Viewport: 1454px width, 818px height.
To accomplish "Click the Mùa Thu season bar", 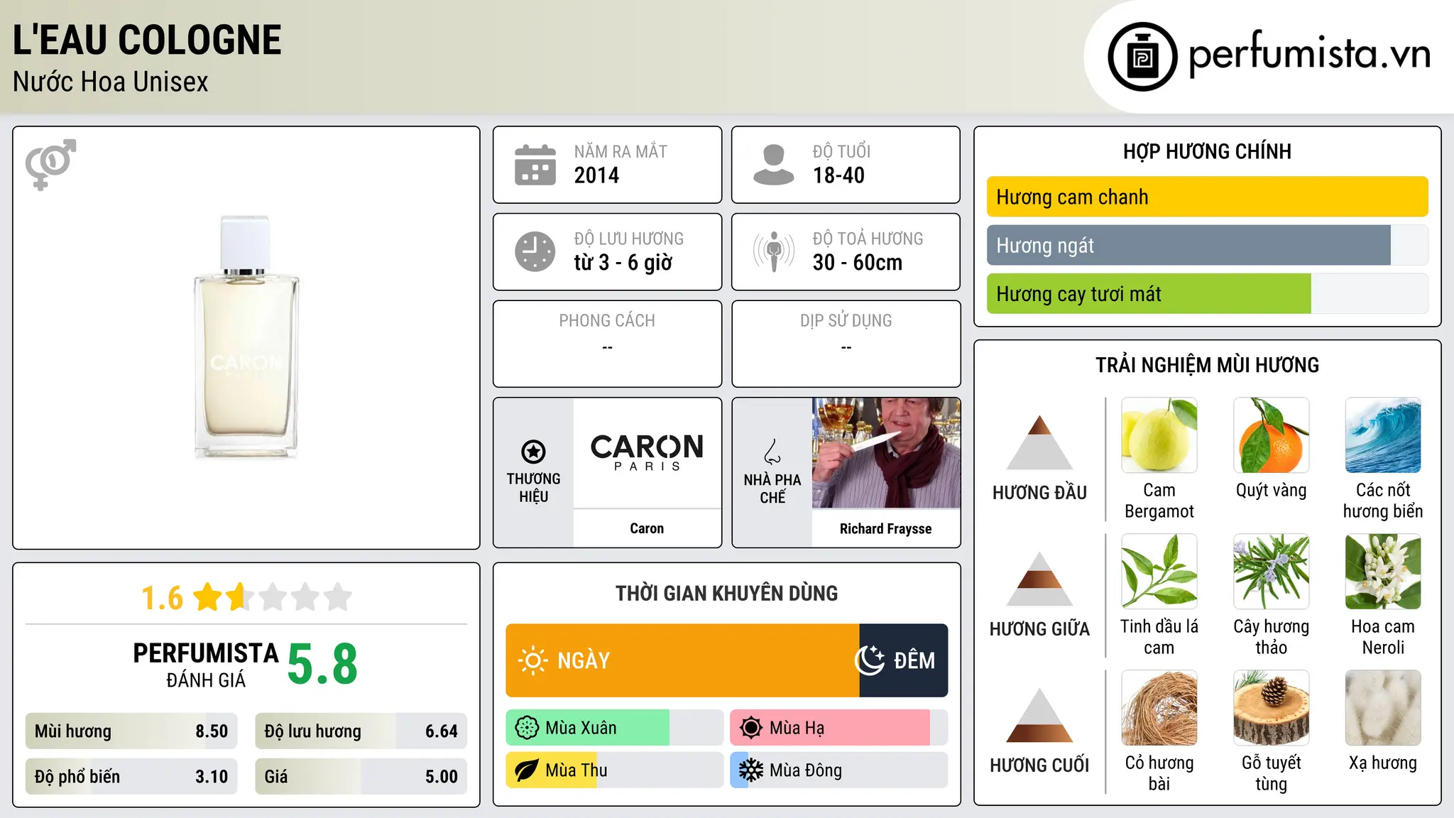I will coord(615,770).
